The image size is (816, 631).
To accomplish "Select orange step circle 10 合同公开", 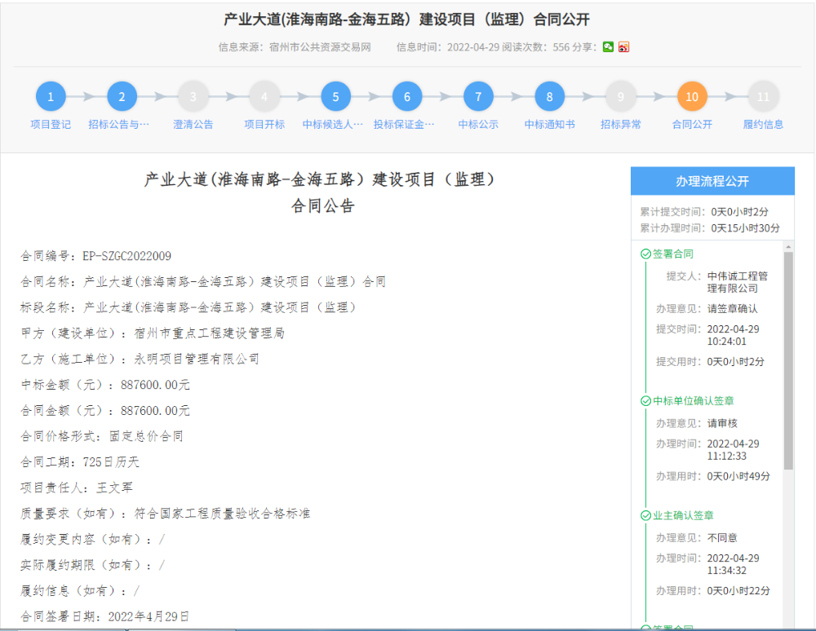I will (692, 97).
